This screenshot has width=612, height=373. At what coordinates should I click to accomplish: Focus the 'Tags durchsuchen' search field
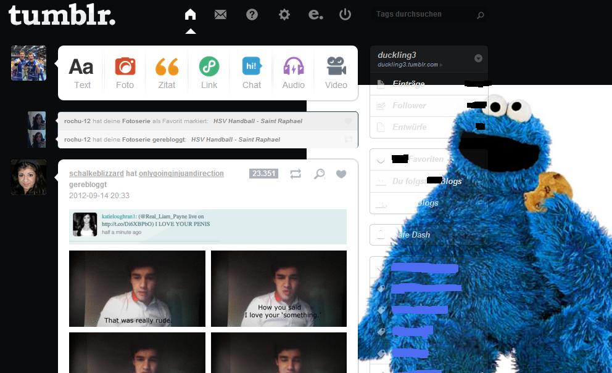point(429,14)
